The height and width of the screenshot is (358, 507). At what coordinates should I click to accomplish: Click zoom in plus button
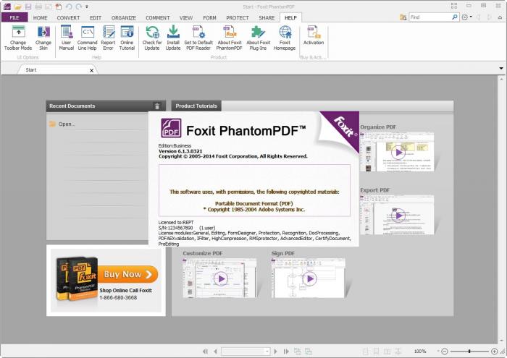coord(495,351)
